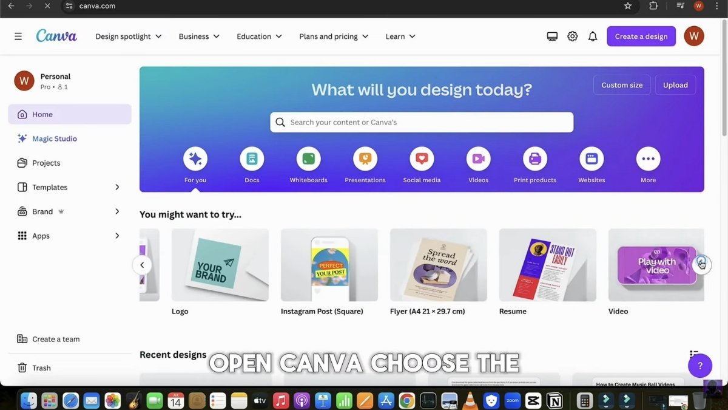Select the Resume template thumbnail
The height and width of the screenshot is (410, 728).
(x=547, y=265)
